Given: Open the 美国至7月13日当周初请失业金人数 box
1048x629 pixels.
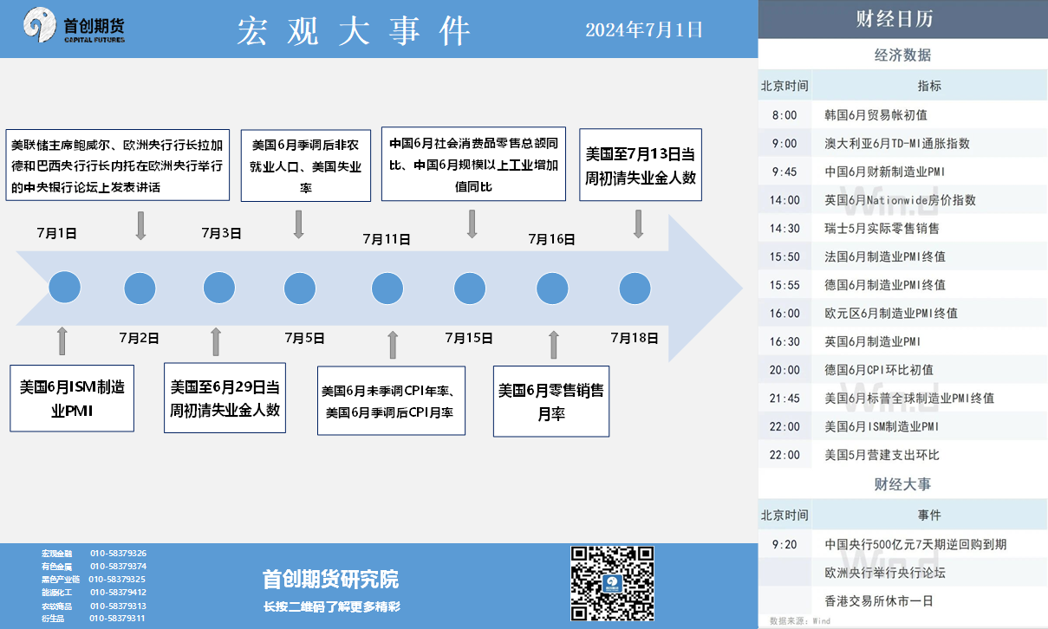Looking at the screenshot, I should (640, 165).
